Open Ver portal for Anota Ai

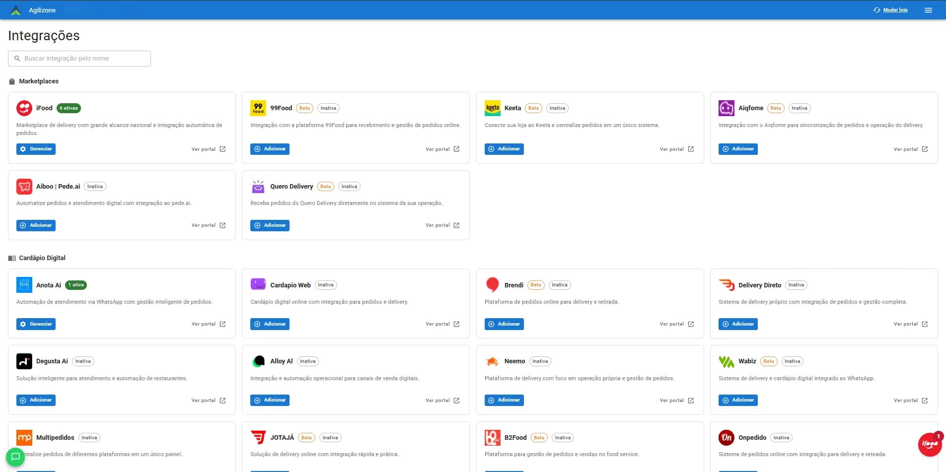click(209, 324)
